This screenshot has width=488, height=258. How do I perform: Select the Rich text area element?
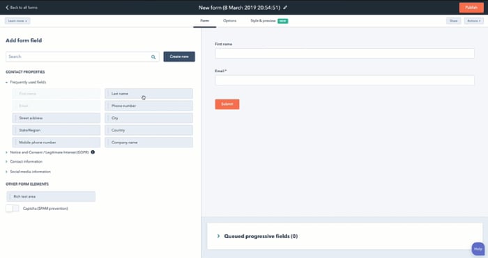[x=51, y=197]
